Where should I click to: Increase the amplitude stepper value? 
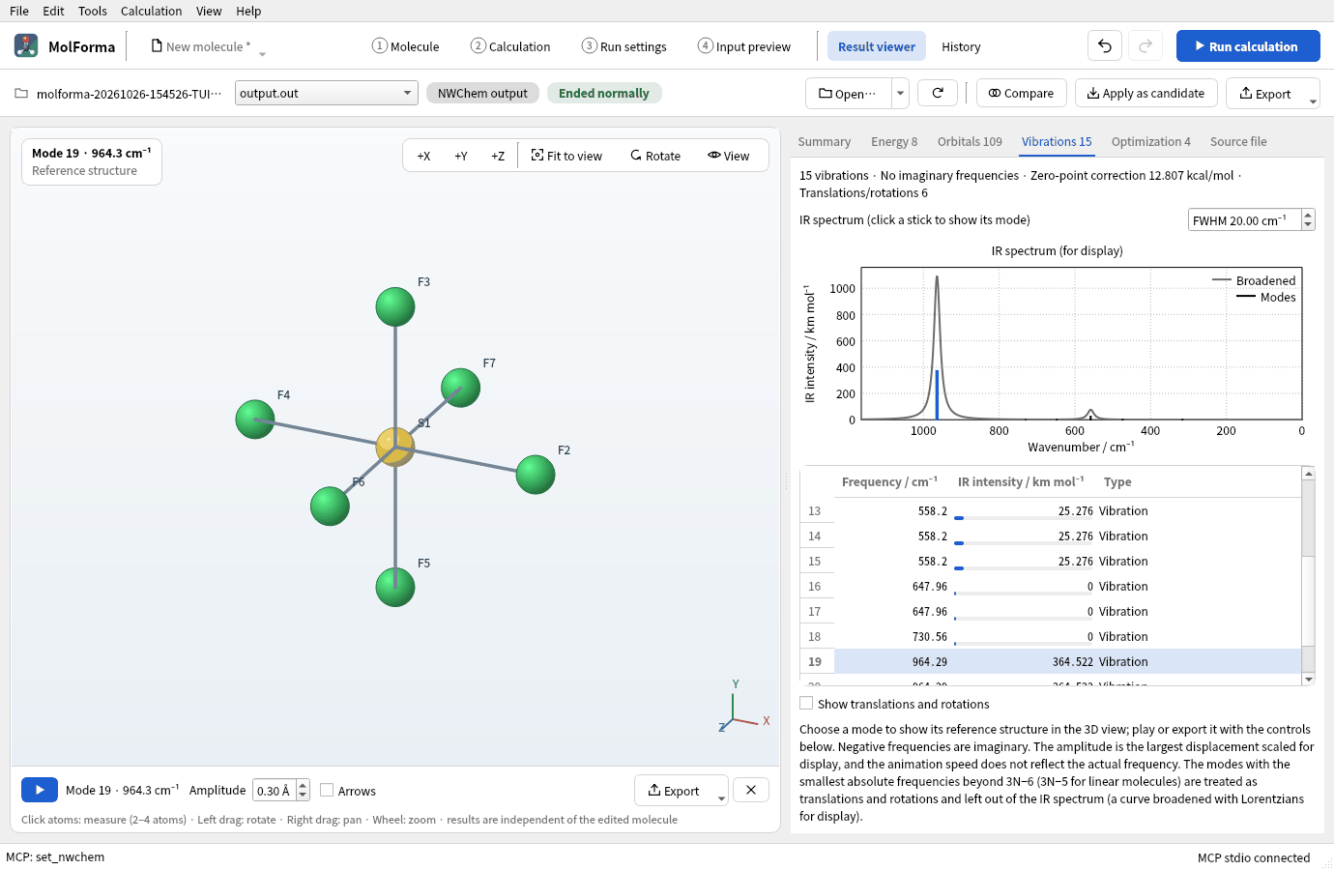click(303, 785)
